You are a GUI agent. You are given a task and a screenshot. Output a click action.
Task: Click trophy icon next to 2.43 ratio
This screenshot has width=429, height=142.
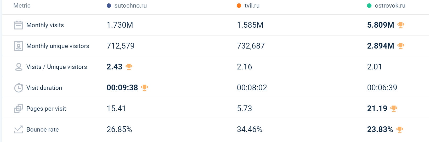point(129,67)
